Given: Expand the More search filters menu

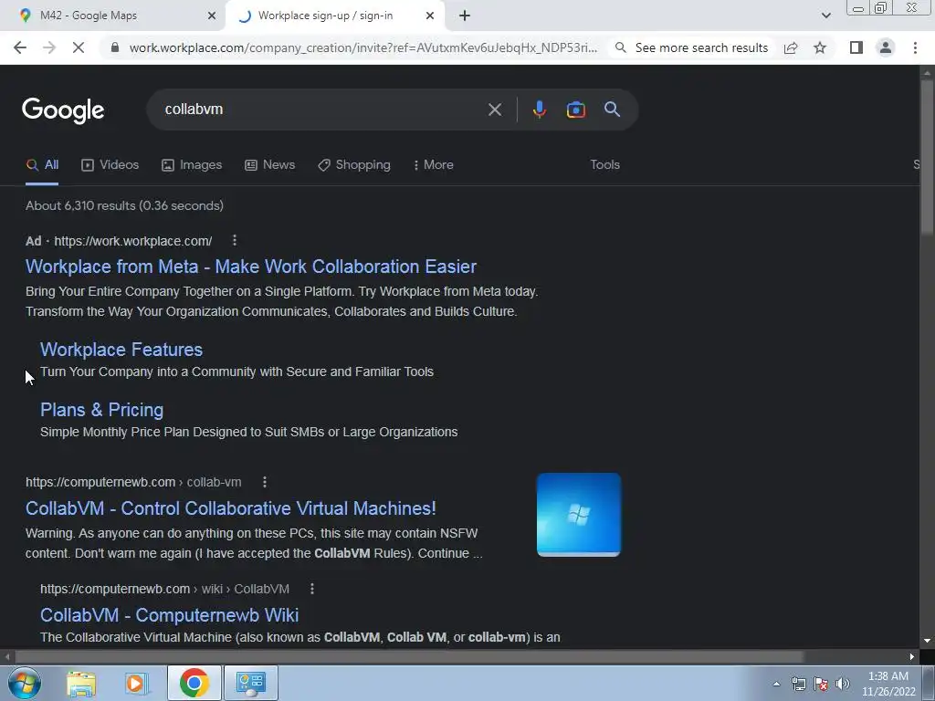Looking at the screenshot, I should pos(434,165).
